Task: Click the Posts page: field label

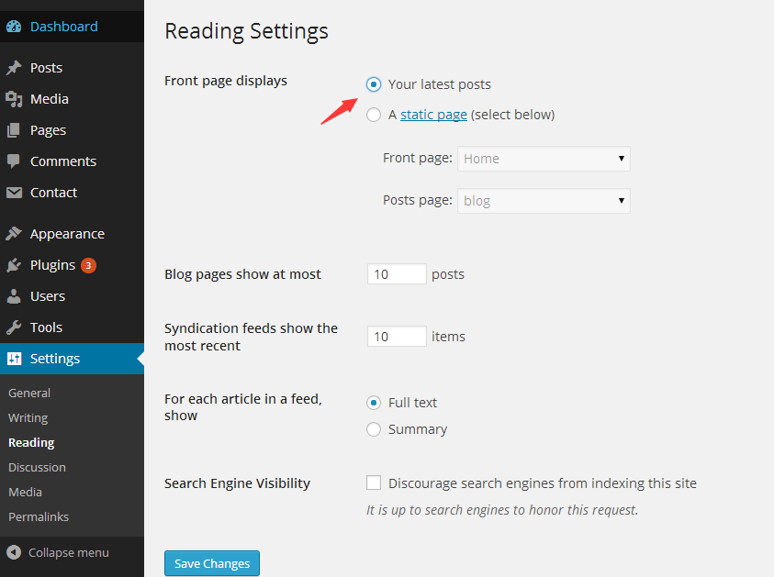Action: (418, 200)
